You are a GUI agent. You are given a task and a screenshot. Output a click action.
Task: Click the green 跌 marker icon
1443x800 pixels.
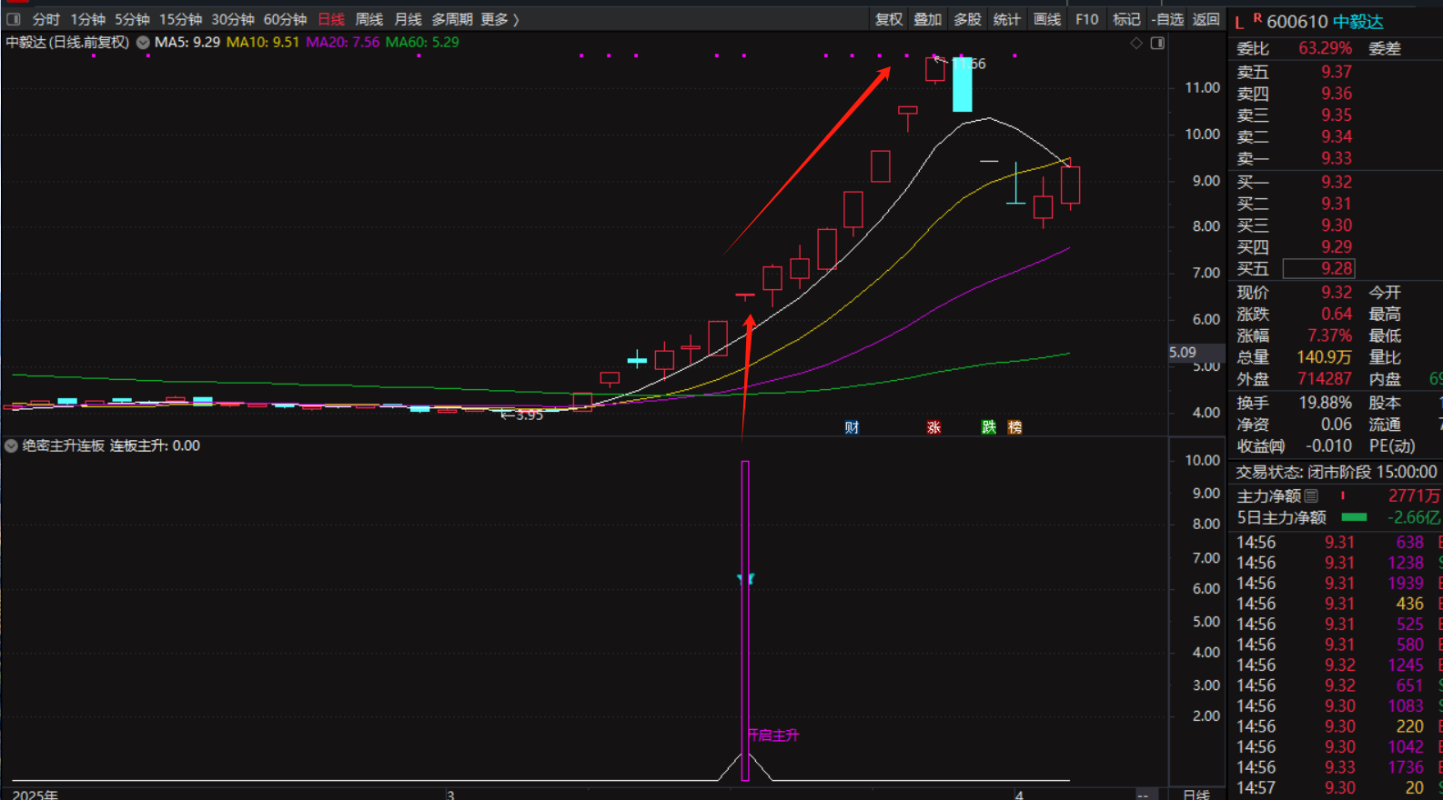989,427
